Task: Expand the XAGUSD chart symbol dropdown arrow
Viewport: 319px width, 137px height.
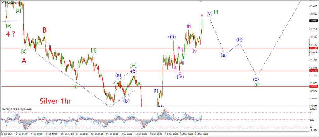Action: pos(2,3)
